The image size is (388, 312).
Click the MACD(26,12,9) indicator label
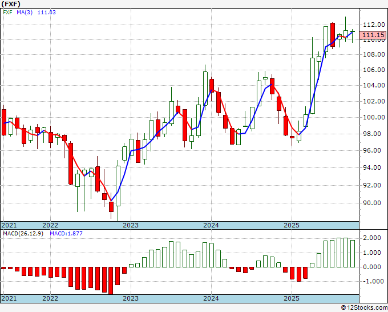(x=23, y=234)
